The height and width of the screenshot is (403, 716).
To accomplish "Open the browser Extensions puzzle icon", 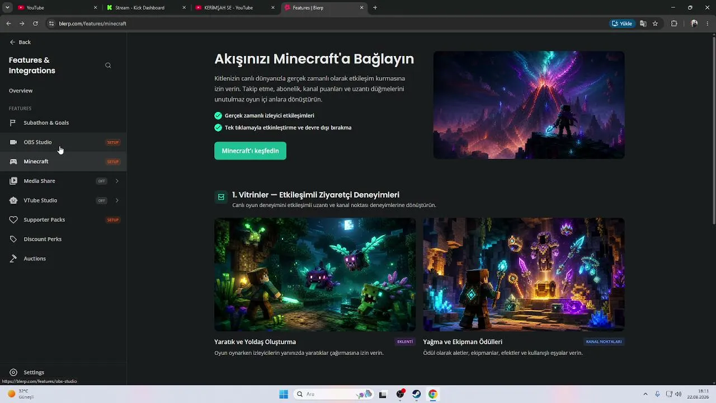I will (674, 24).
